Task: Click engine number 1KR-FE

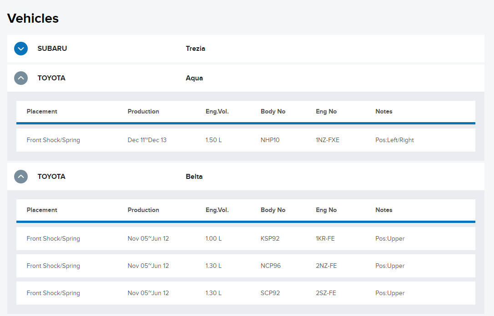Action: (325, 238)
